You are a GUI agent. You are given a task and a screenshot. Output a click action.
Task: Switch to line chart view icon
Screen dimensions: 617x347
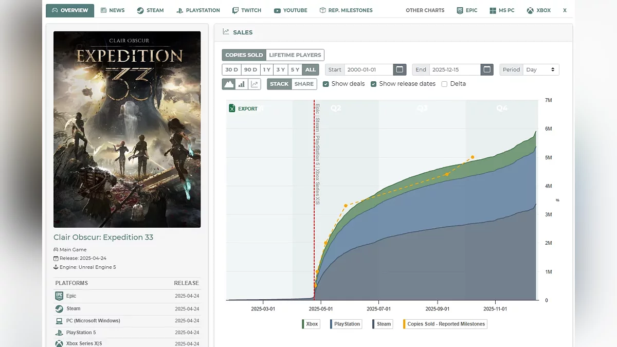click(x=255, y=84)
